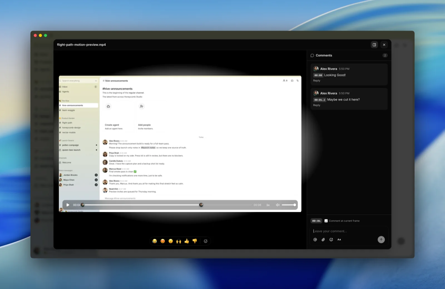
Task: Click the 00:04 timestamp chip above comment box
Action: point(316,221)
